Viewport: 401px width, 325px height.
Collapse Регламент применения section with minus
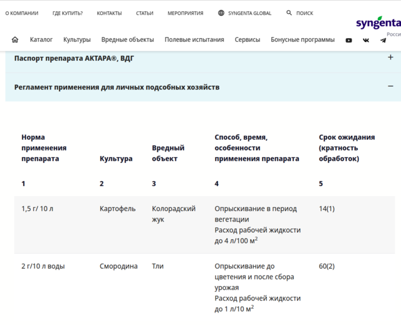pyautogui.click(x=390, y=86)
